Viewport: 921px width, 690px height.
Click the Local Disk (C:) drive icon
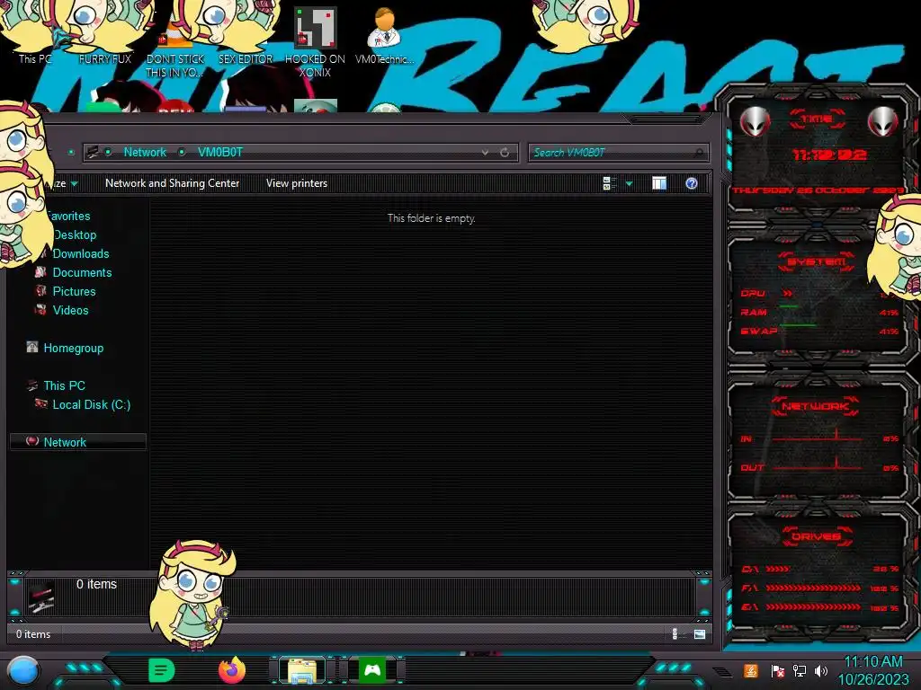point(41,403)
